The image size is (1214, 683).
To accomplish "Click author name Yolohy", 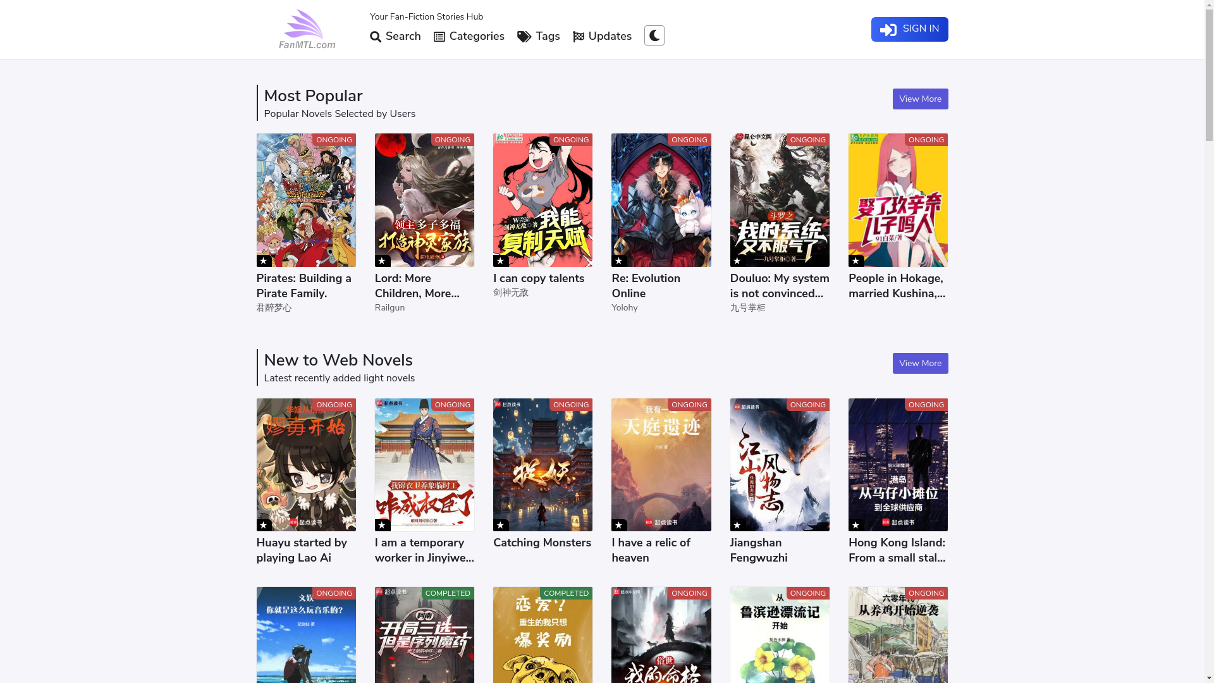I will coord(624,308).
